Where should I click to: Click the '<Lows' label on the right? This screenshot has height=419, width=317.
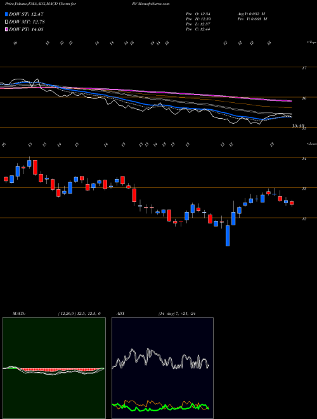pyautogui.click(x=311, y=143)
